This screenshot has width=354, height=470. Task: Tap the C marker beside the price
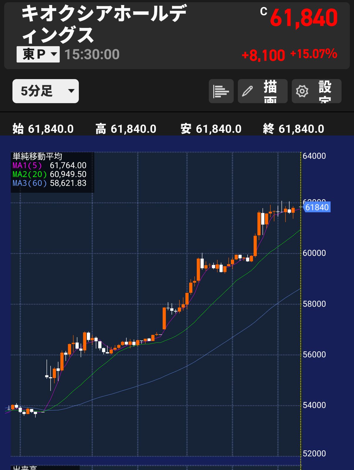click(264, 12)
